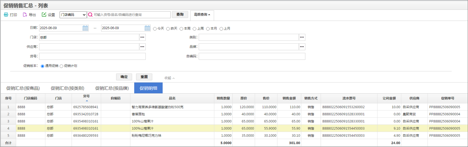The image size is (468, 147).
Task: Open 门店 selector ellipsis button
Action: 142,37
